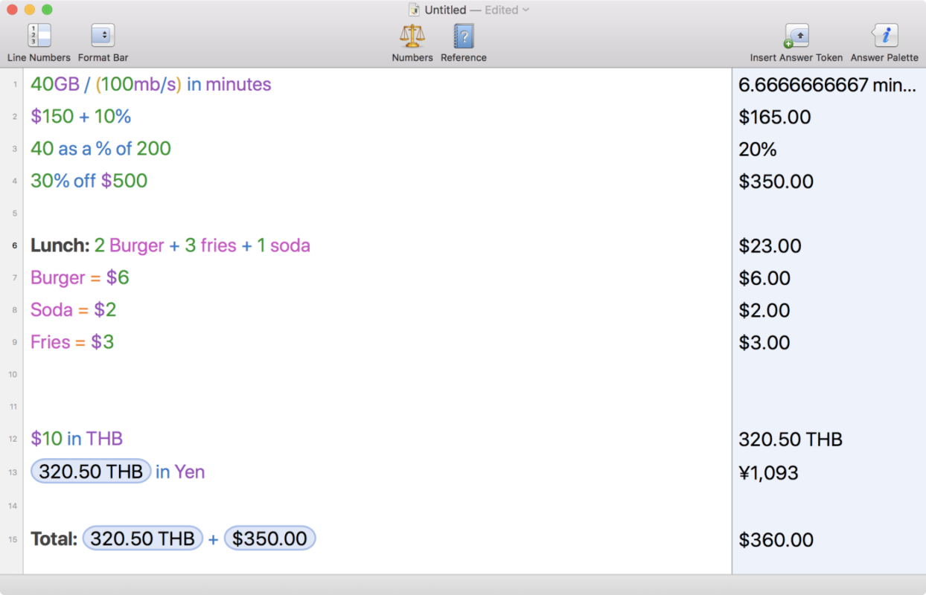Click into the 'Burger = $6' line
The width and height of the screenshot is (926, 595).
click(x=80, y=277)
